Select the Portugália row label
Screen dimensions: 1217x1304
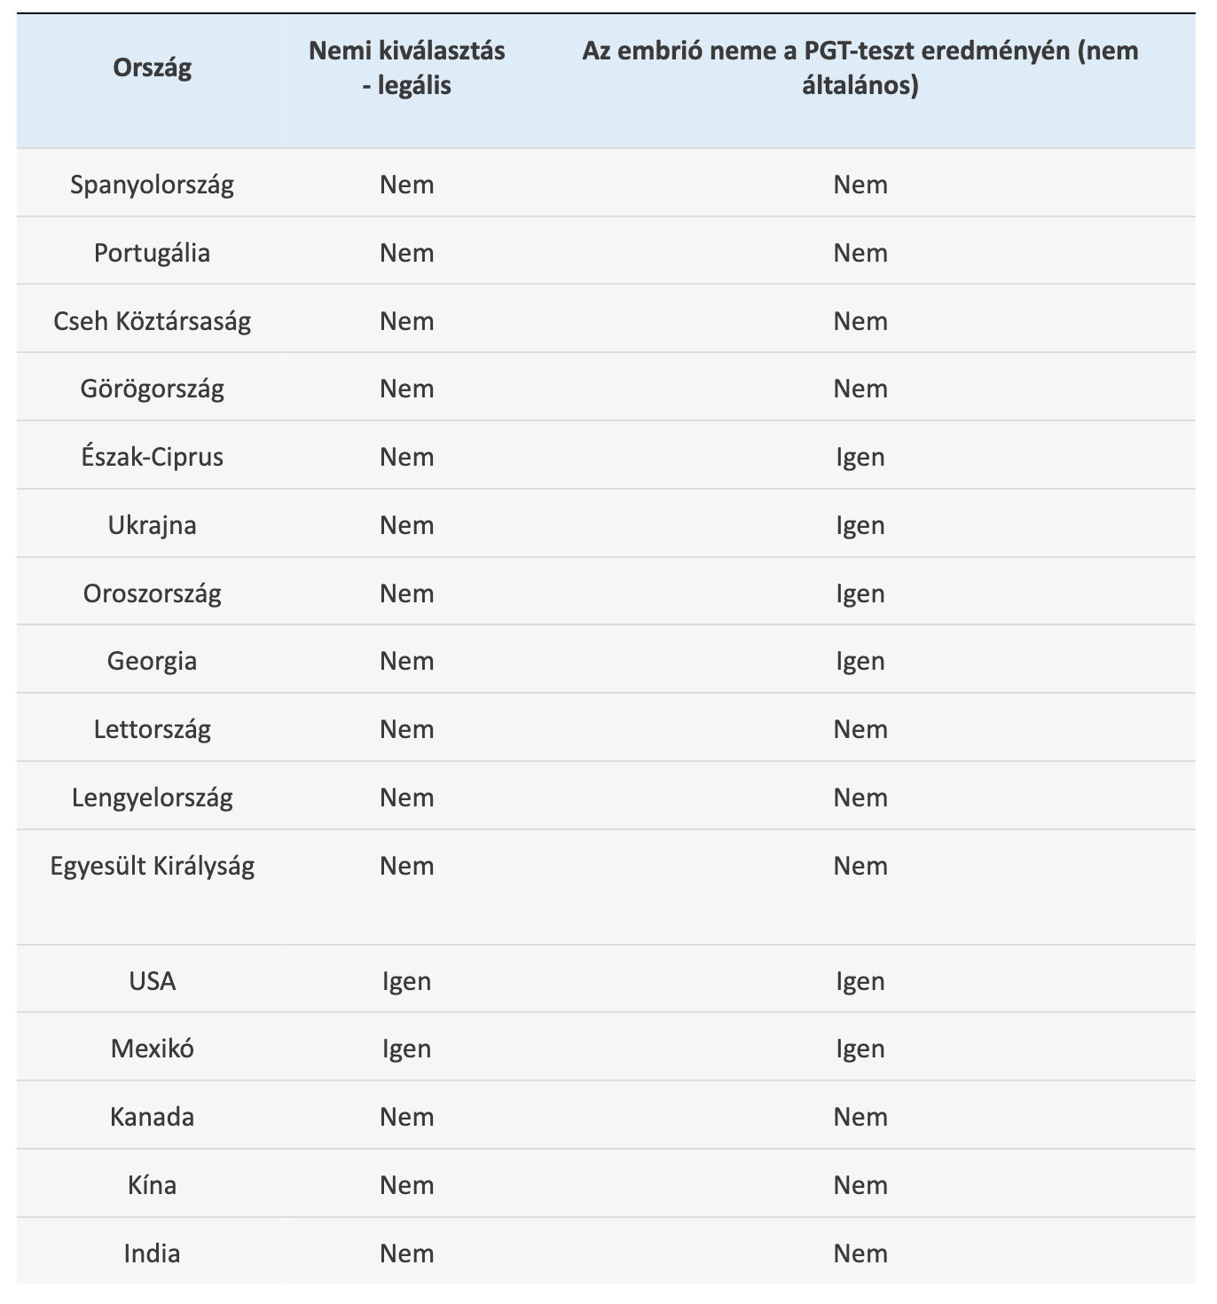point(153,253)
